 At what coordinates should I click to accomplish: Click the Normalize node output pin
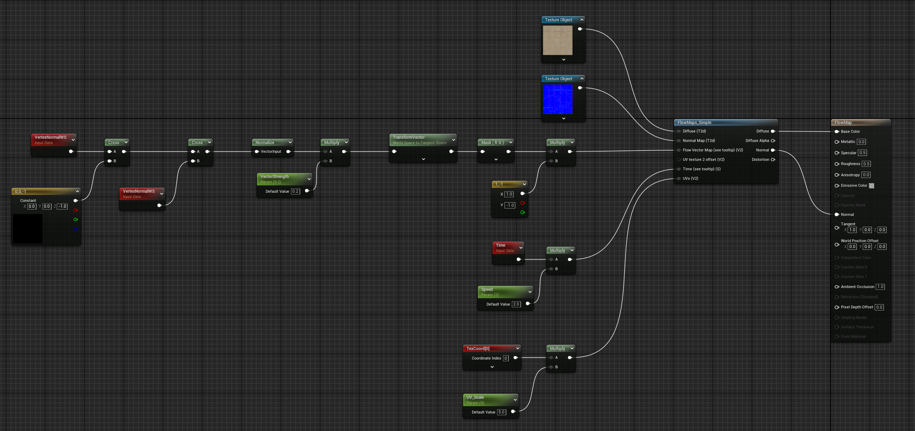[289, 152]
